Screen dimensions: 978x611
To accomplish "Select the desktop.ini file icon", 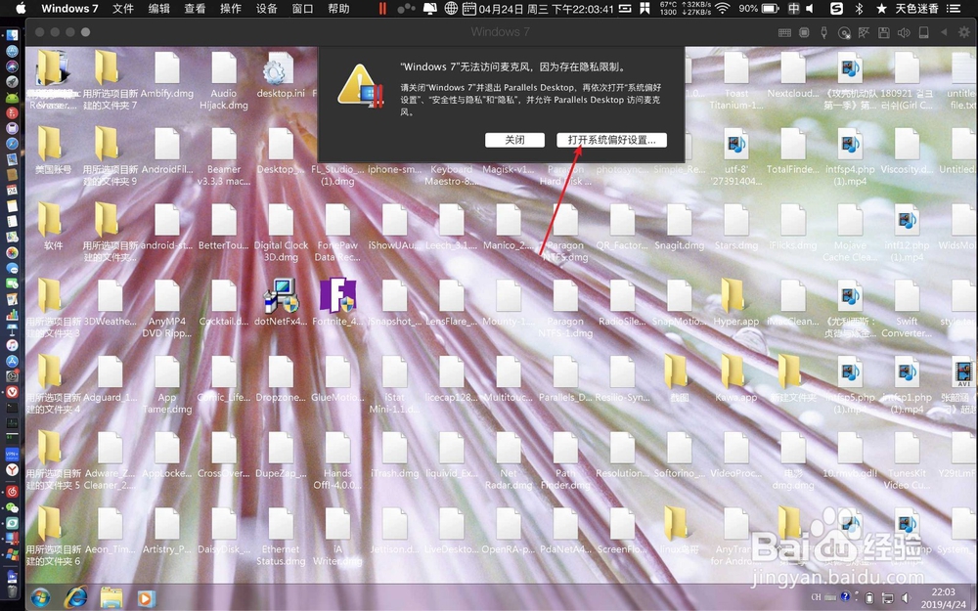I will click(281, 75).
